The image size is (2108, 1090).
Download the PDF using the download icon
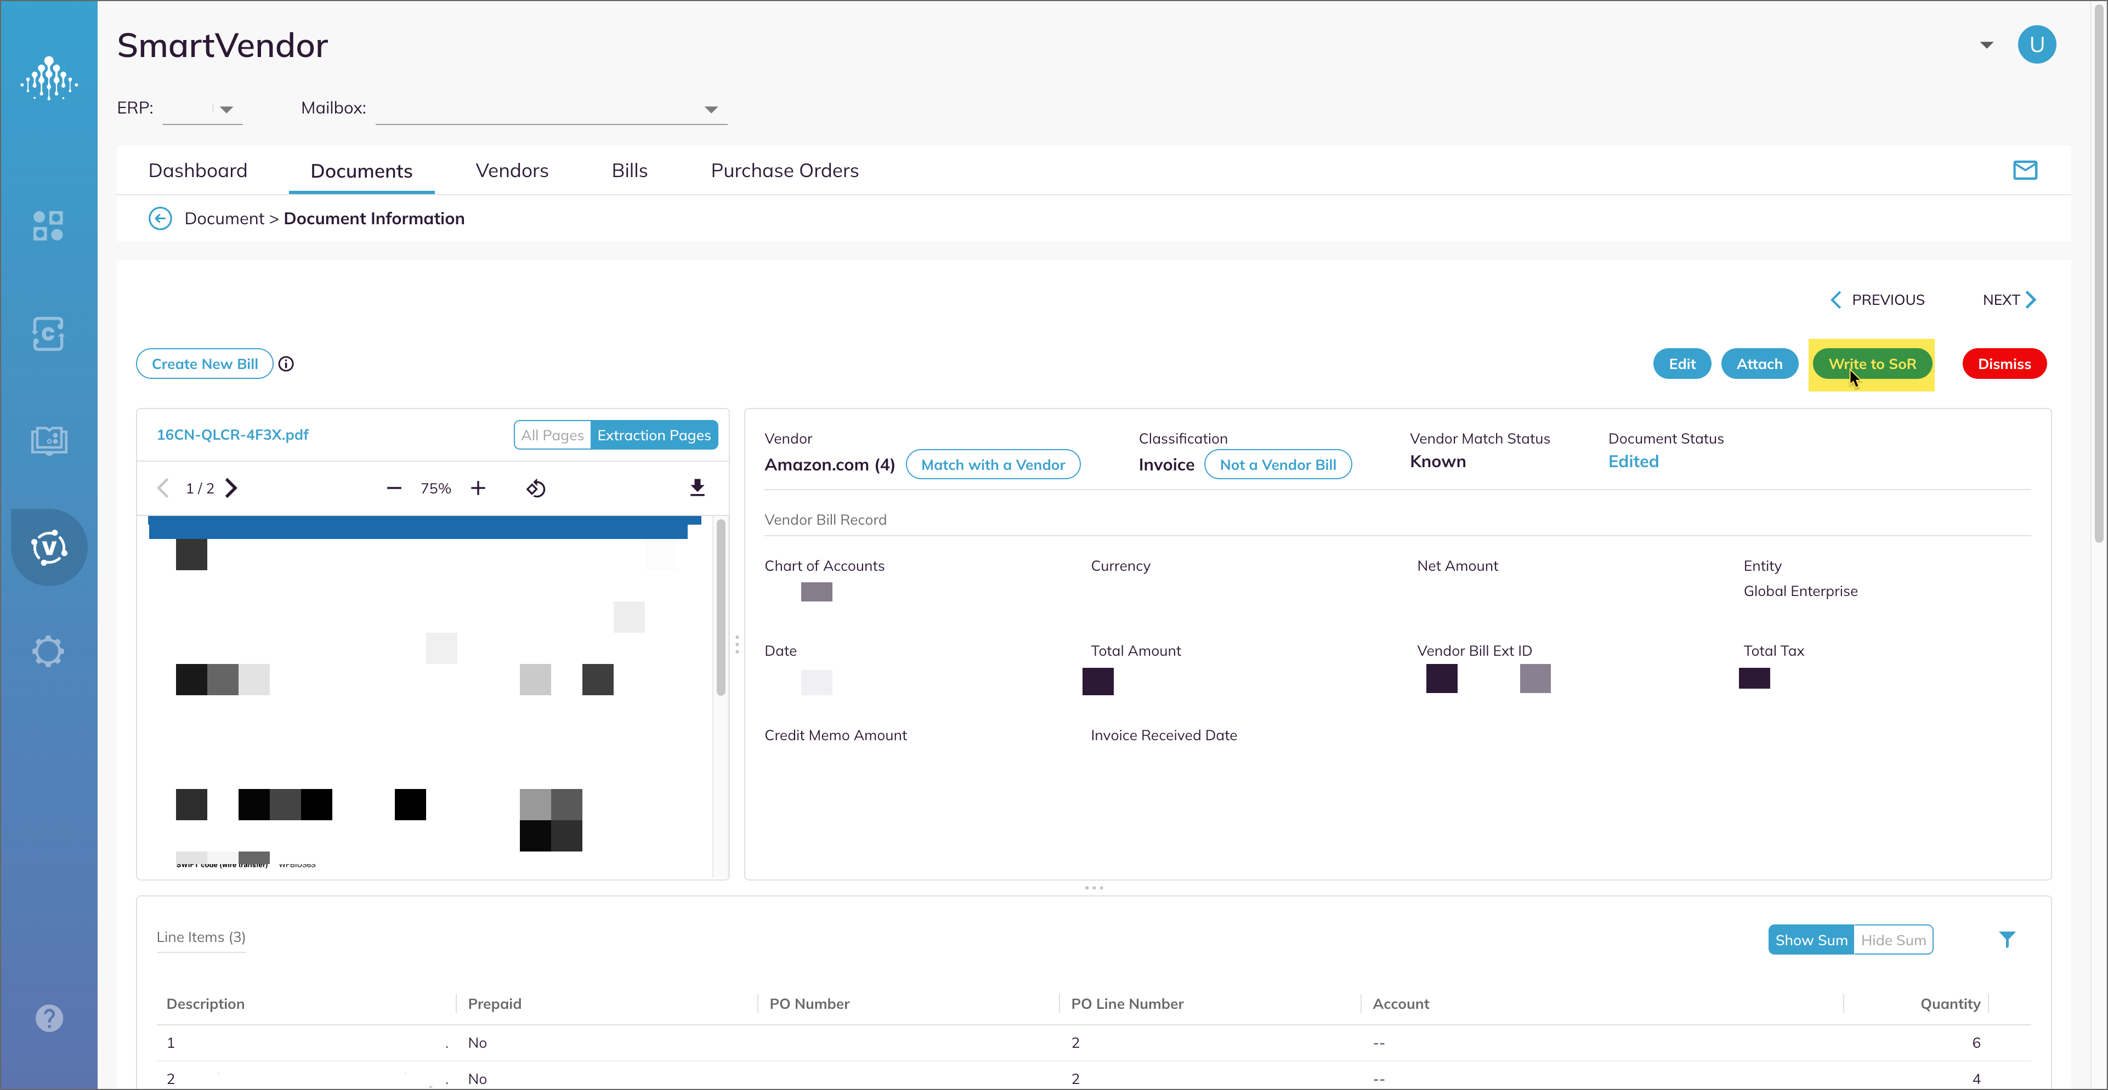click(697, 487)
